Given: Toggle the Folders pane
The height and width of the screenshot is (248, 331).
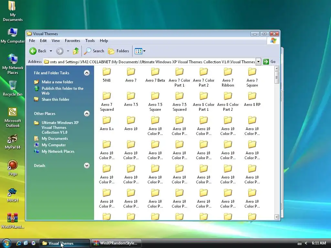Looking at the screenshot, I should click(118, 51).
